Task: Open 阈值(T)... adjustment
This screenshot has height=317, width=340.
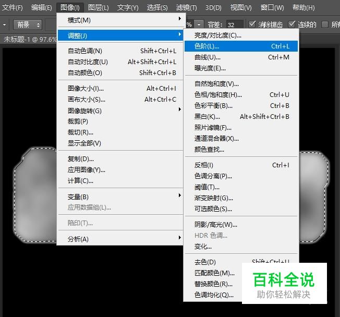Action: tap(241, 187)
